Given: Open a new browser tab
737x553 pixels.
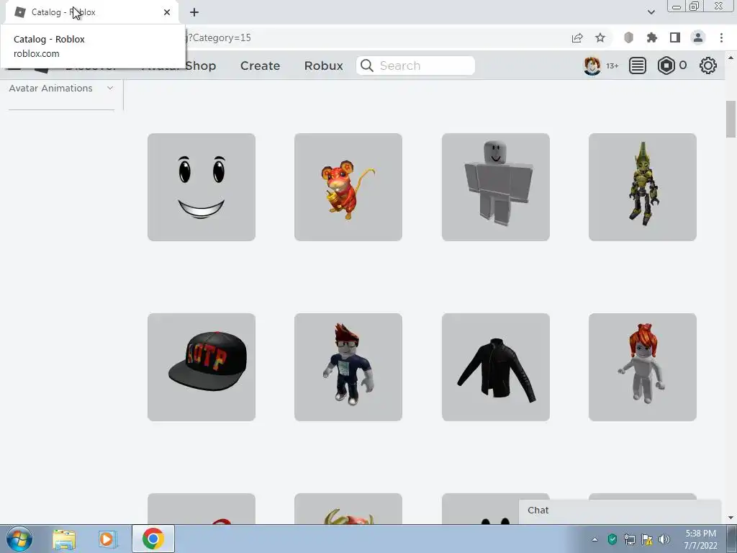Looking at the screenshot, I should tap(194, 12).
